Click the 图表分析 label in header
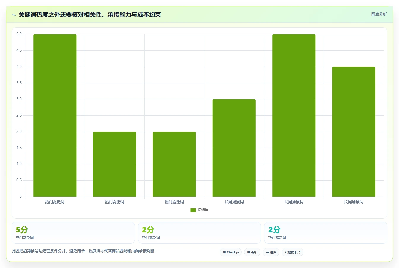399x268 pixels. point(379,14)
